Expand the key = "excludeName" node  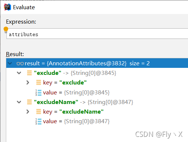coord(28,112)
